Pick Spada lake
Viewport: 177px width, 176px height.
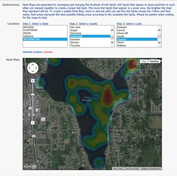(x=137, y=36)
